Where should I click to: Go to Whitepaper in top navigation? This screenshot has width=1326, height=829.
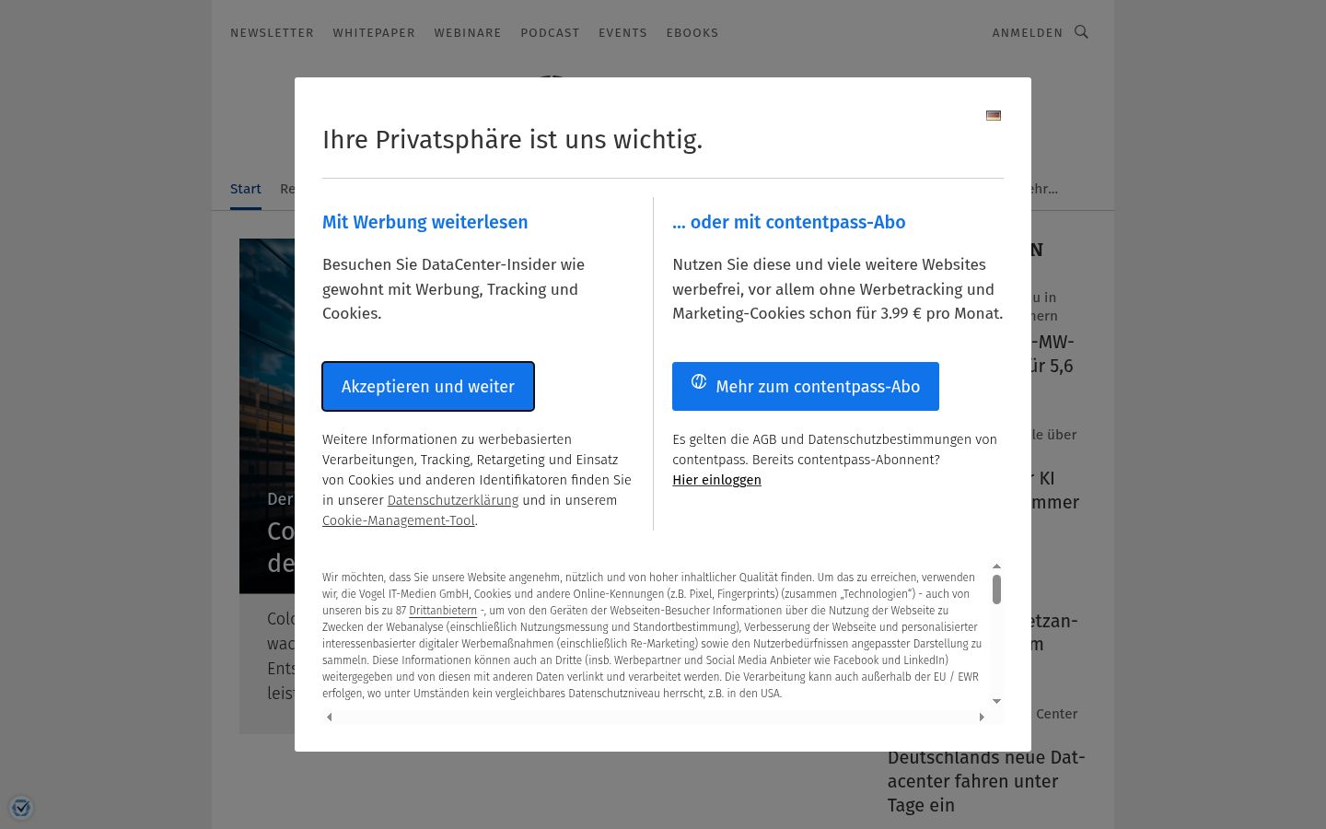point(374,32)
